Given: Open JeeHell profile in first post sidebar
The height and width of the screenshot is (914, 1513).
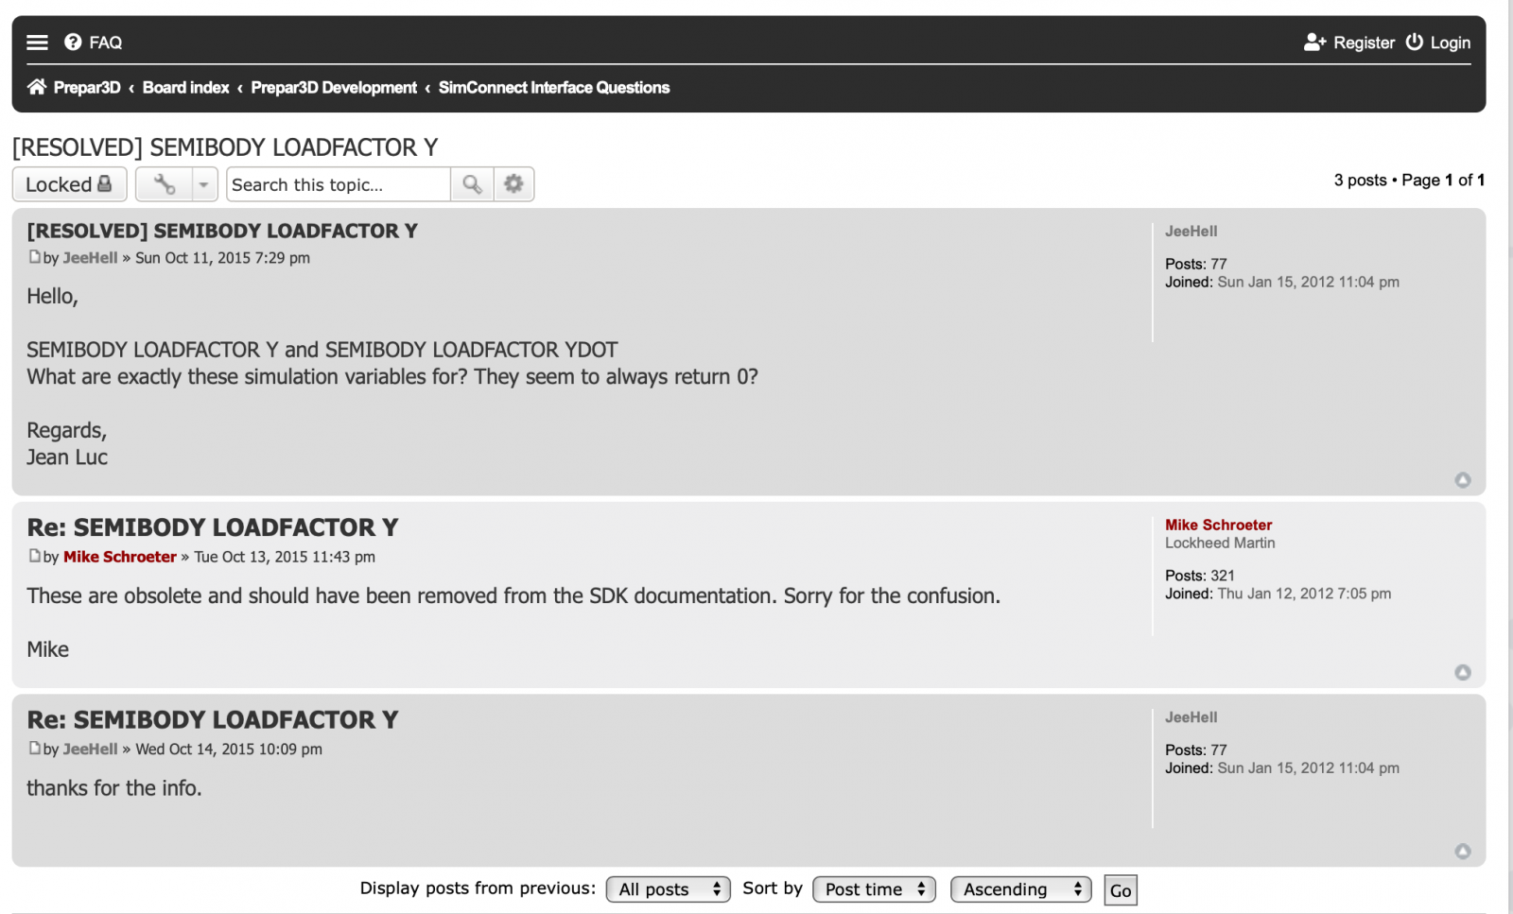Looking at the screenshot, I should click(1191, 232).
